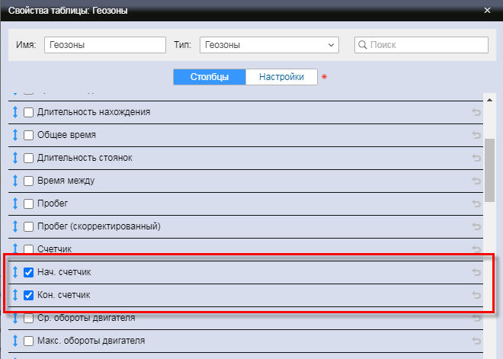Viewport: 503px width, 359px height.
Task: Click the reset arrow for Длительность нахождения row
Action: (476, 113)
